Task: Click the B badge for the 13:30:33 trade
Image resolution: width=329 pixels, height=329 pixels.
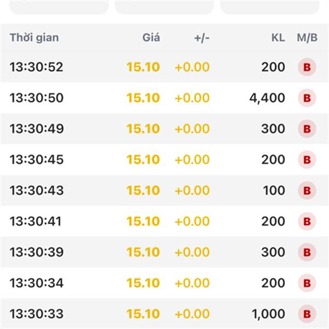Action: tap(307, 314)
